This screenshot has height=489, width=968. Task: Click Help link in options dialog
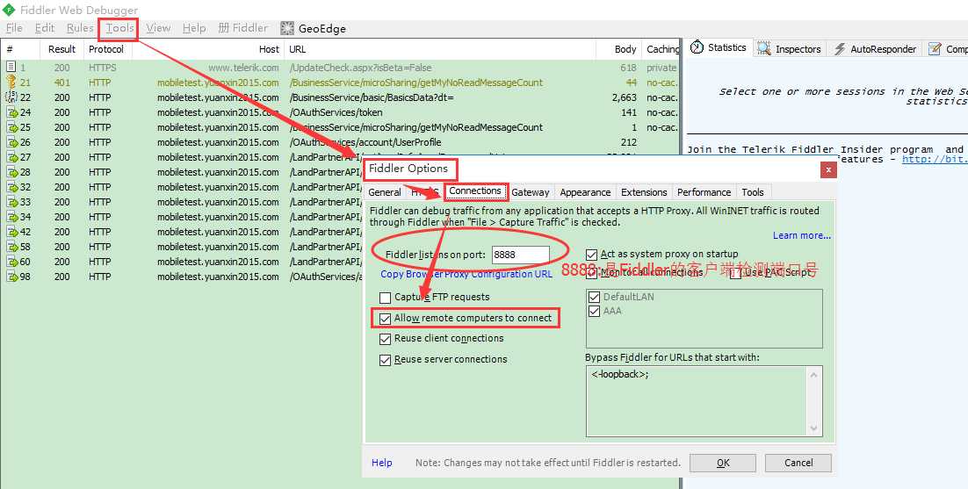click(x=381, y=463)
